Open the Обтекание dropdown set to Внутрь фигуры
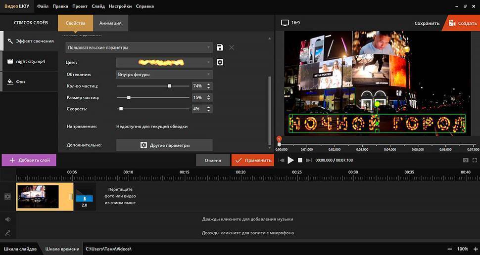This screenshot has height=255, width=480. pyautogui.click(x=164, y=75)
